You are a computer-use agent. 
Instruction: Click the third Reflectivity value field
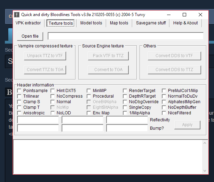[127, 120]
